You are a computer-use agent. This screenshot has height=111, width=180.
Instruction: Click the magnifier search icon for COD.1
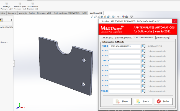(x=143, y=46)
